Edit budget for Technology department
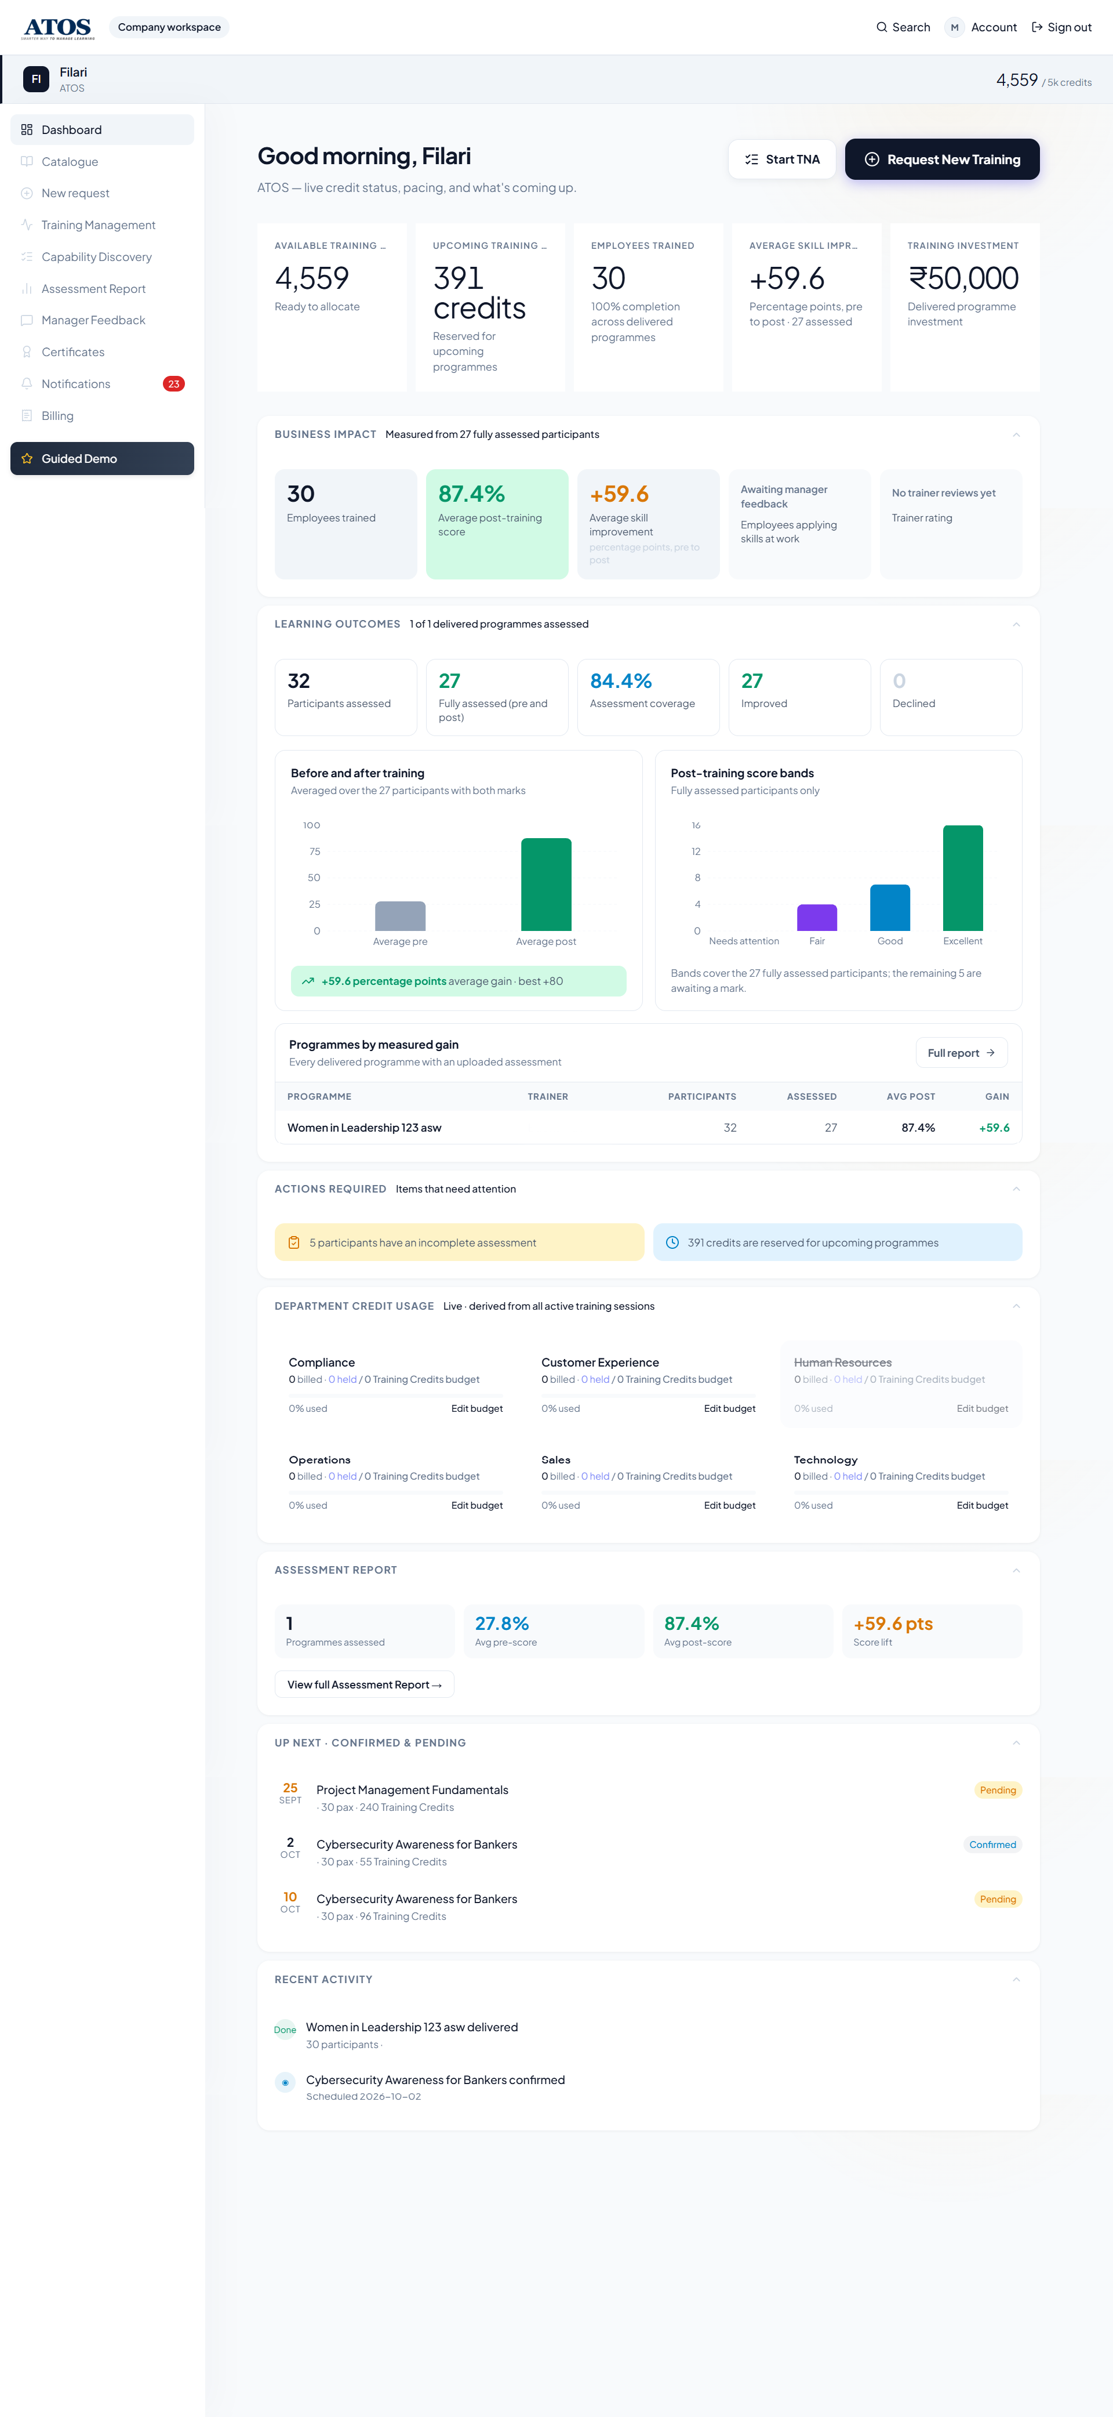The width and height of the screenshot is (1113, 2417). pos(982,1505)
